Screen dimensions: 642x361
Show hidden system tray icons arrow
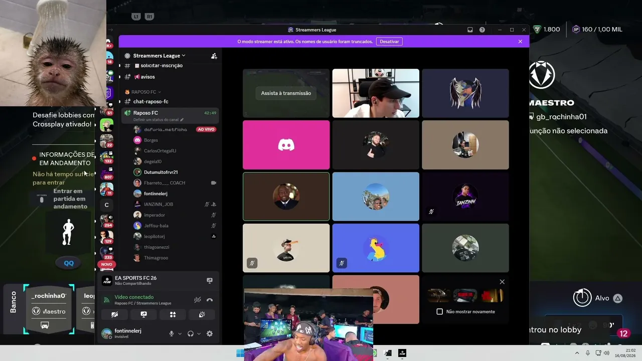point(577,353)
